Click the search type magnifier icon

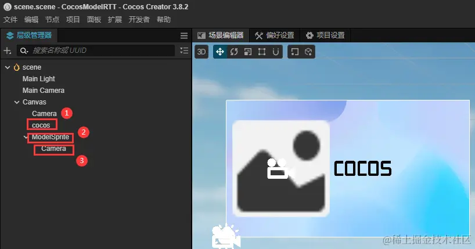coord(24,50)
